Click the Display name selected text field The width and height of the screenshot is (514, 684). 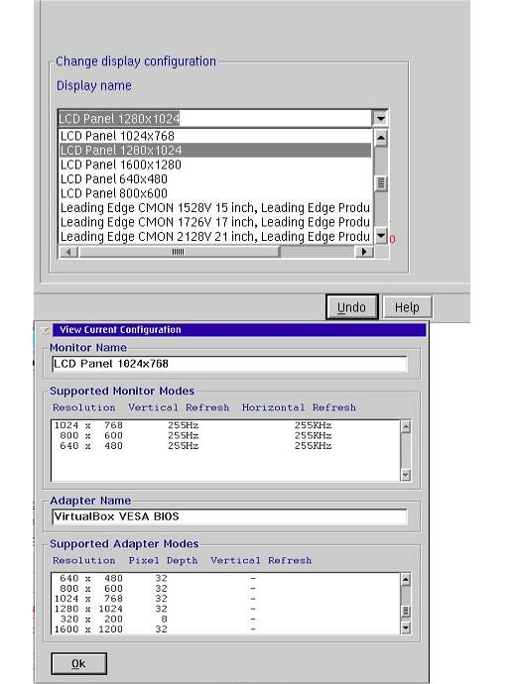point(215,118)
